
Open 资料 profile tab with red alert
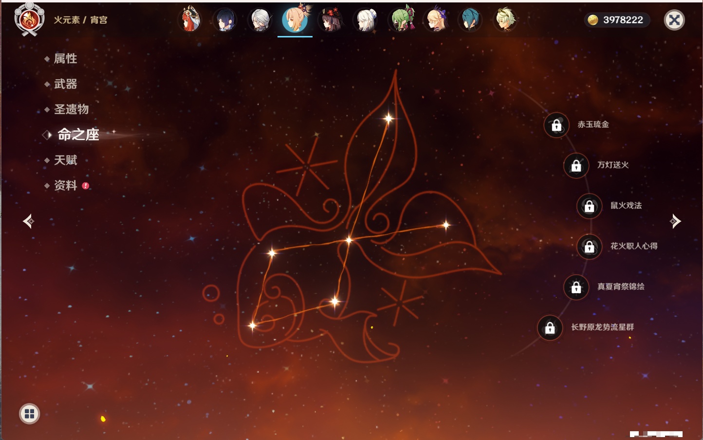(65, 185)
